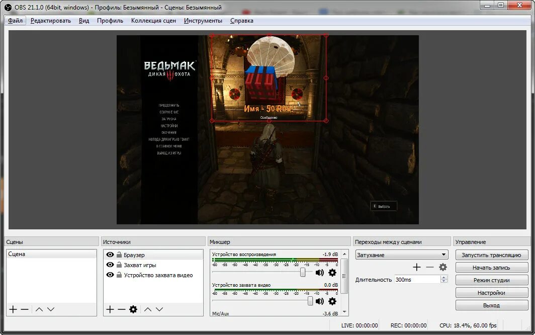Select Сцена in scenes list
This screenshot has height=335, width=535.
51,254
